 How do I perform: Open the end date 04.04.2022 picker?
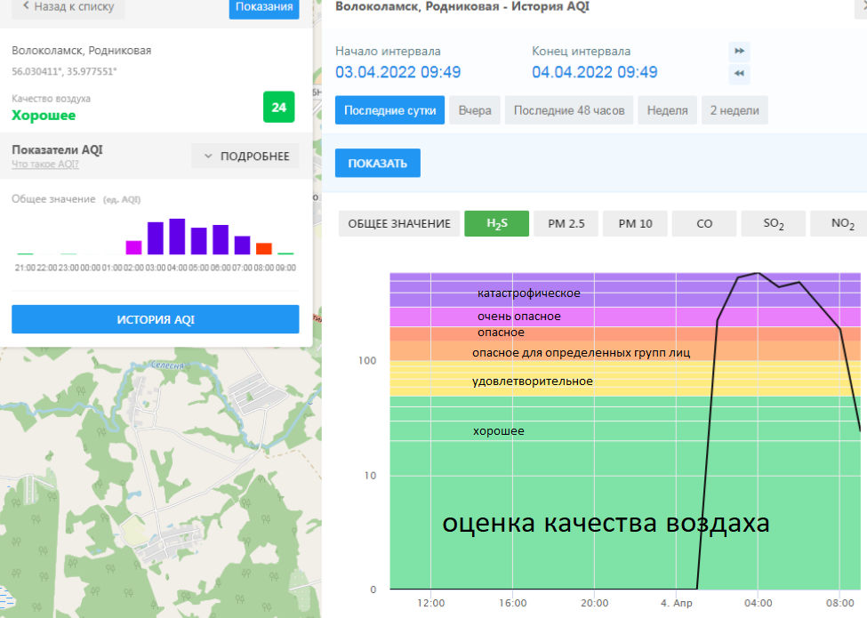pos(595,72)
